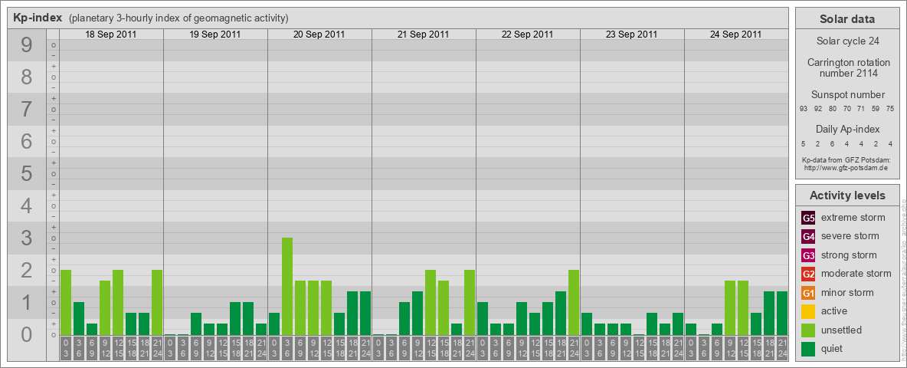Select the light green 'unsettled' swatch
907x368 pixels.
click(809, 330)
